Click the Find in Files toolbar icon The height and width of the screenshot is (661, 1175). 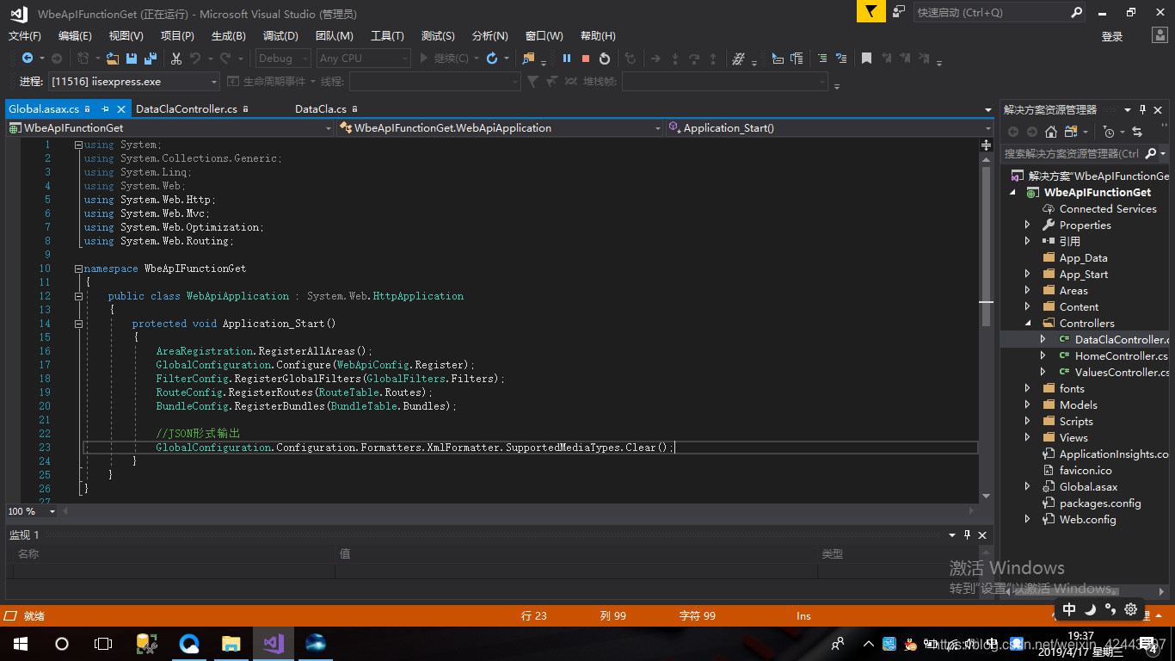(x=528, y=59)
